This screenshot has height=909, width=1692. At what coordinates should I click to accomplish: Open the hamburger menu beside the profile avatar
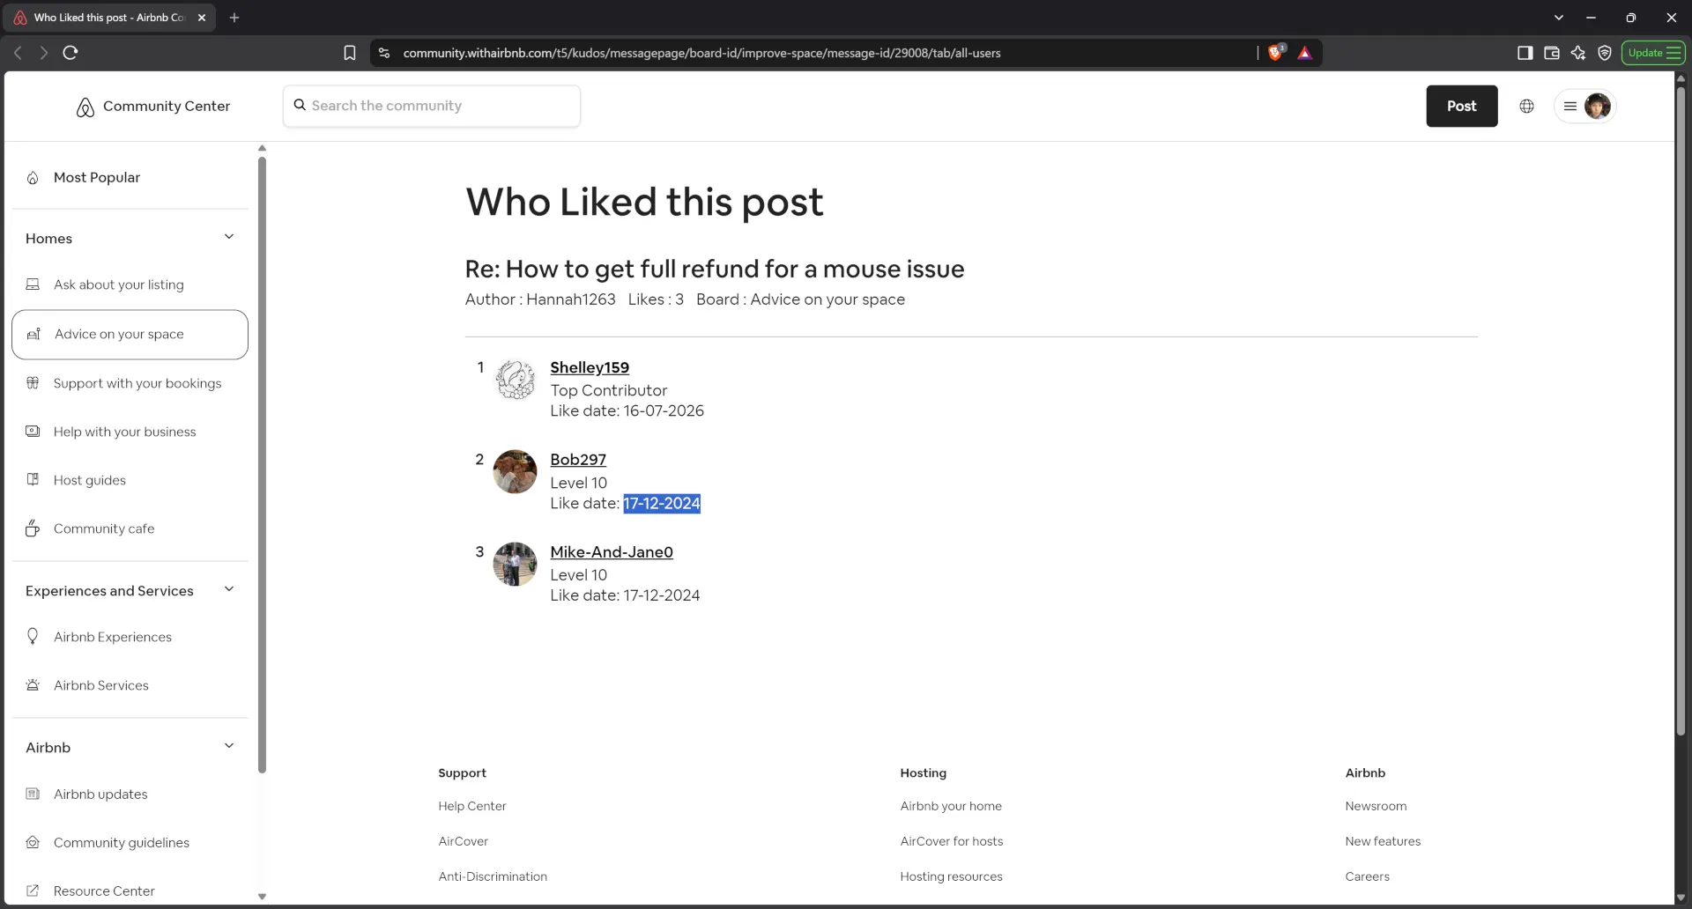pos(1570,106)
